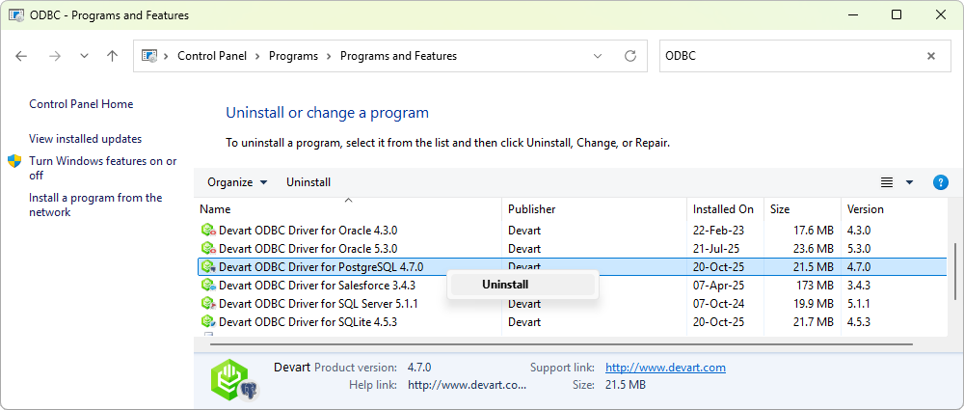Open the view options dropdown arrow

coord(909,182)
